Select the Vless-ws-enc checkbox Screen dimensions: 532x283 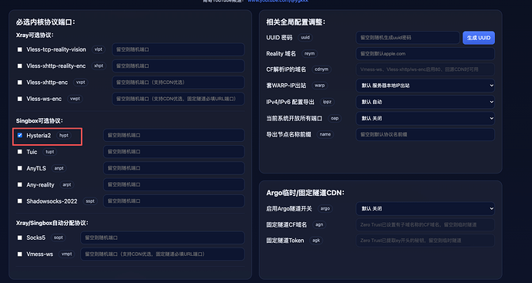pyautogui.click(x=20, y=99)
